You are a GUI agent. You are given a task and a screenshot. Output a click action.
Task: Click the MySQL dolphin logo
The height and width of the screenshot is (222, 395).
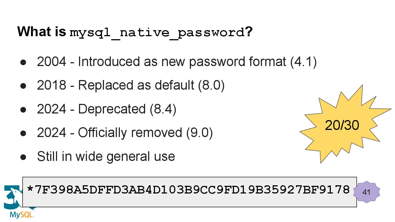pyautogui.click(x=13, y=197)
